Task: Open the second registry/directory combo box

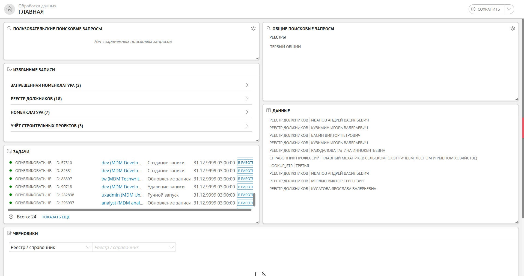Action: coord(134,247)
